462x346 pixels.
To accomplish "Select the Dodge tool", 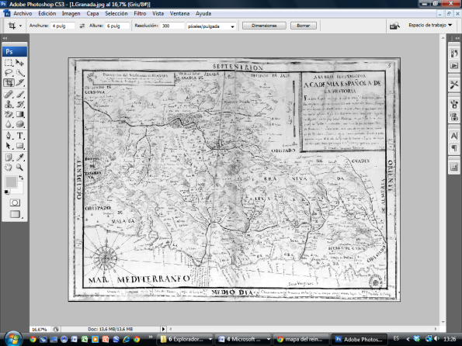I will (x=19, y=124).
